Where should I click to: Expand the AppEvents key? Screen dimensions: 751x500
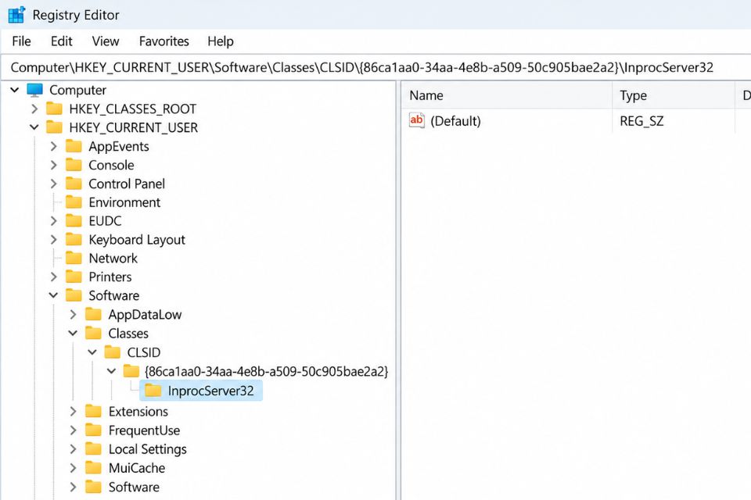(54, 146)
